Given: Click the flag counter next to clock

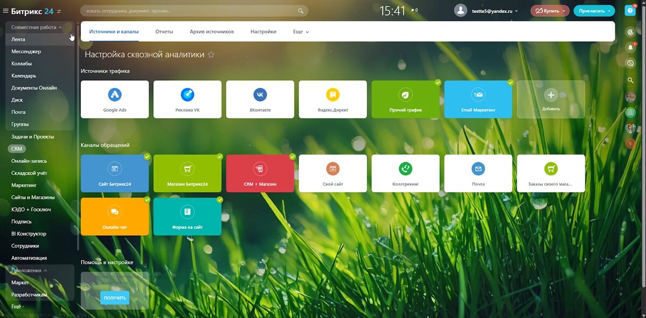Looking at the screenshot, I should [415, 10].
